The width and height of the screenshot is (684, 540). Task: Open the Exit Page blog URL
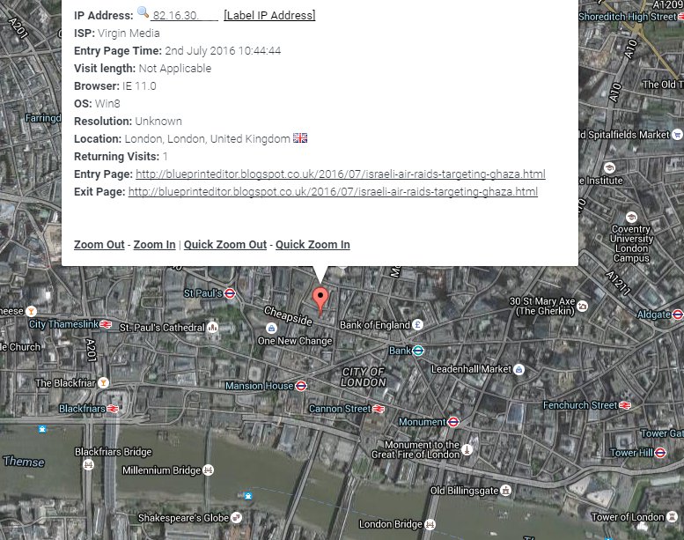(333, 192)
